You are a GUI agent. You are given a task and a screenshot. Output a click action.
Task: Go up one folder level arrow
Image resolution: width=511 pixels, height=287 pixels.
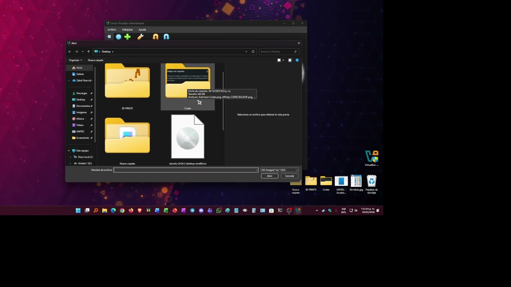[88, 51]
